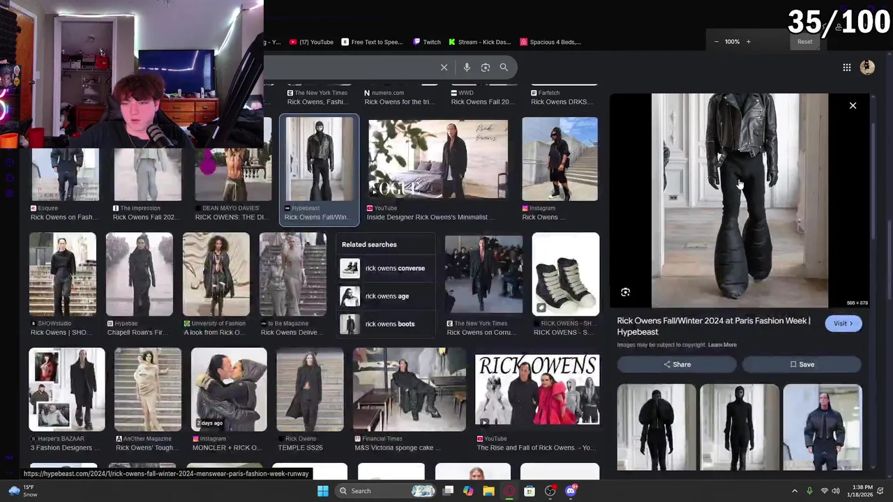Open the Stream - Kick Dashboard bookmark

pyautogui.click(x=480, y=42)
